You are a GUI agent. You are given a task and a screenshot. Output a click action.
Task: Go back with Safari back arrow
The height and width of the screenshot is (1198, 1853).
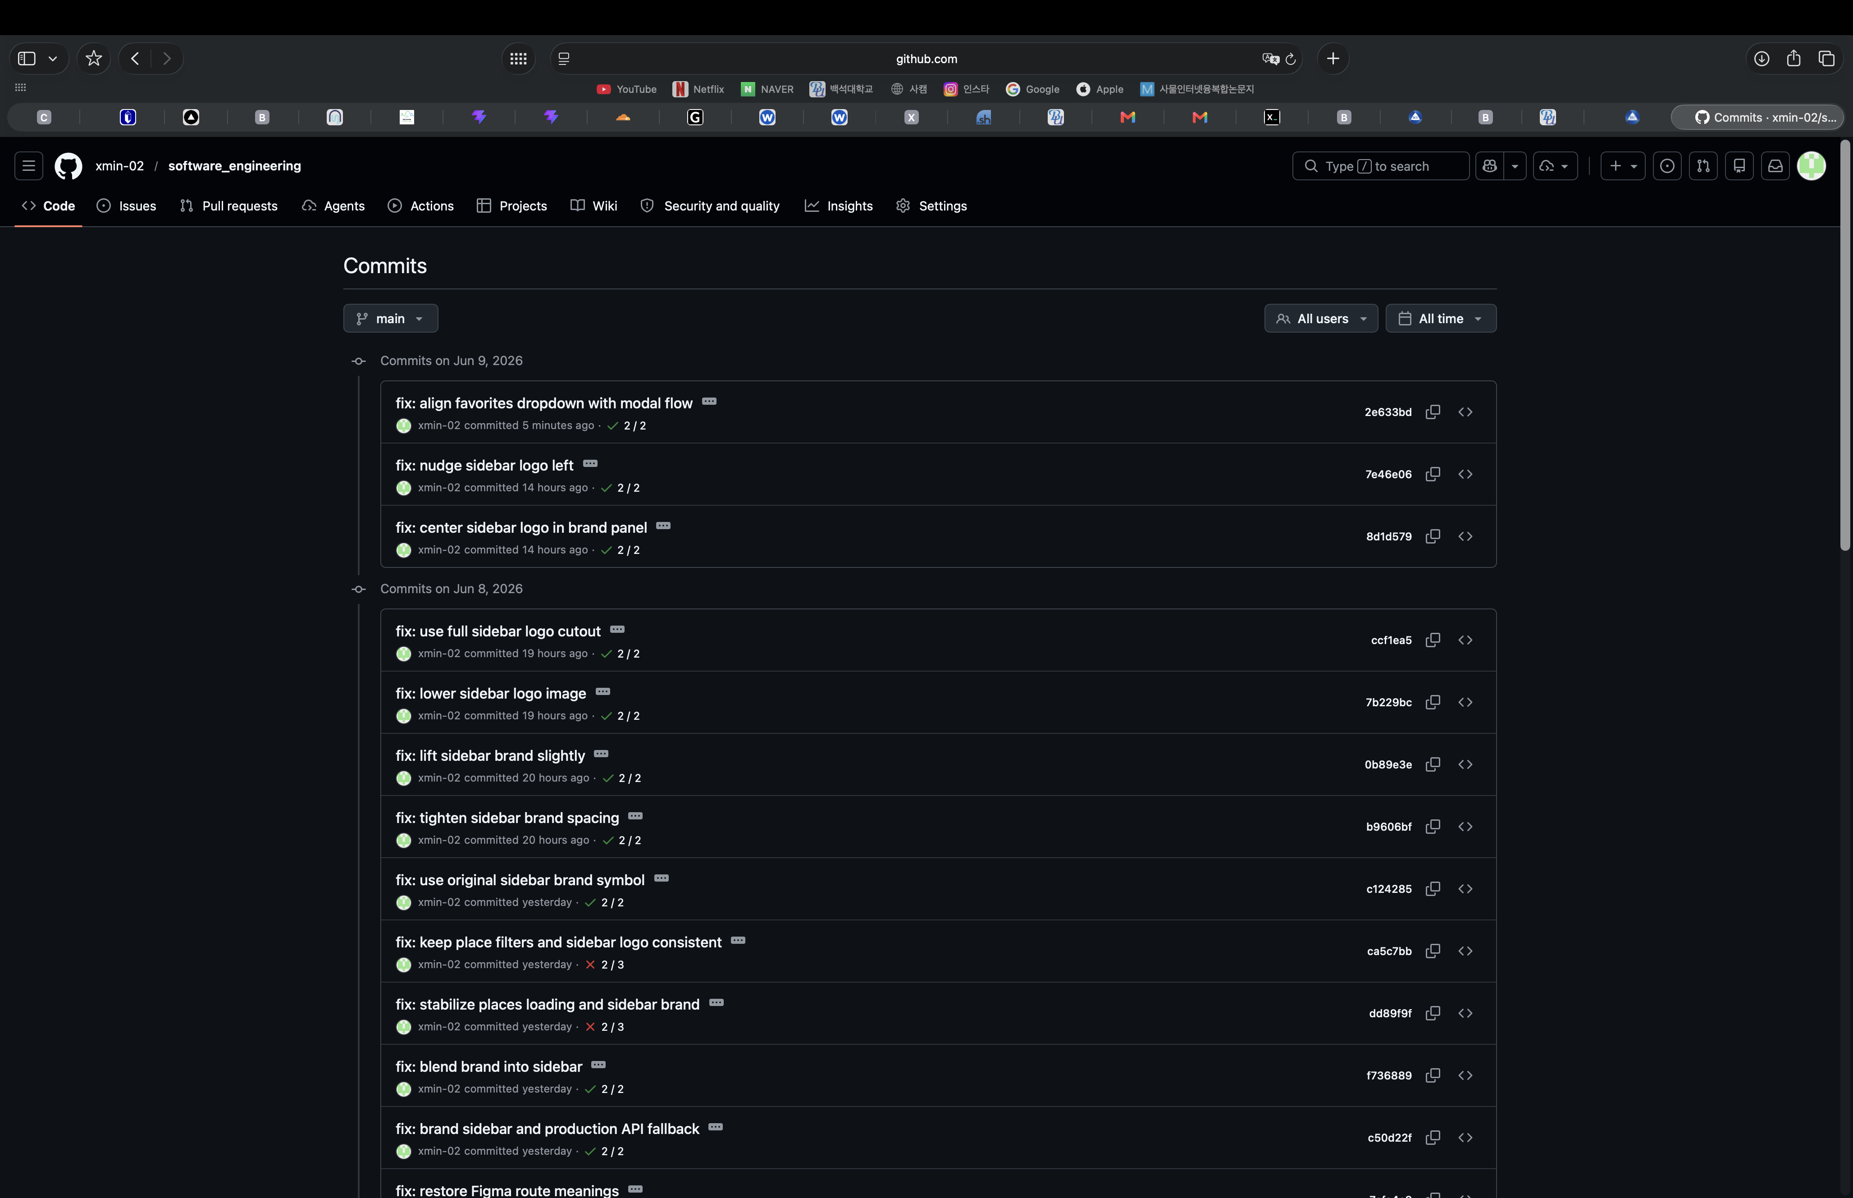(135, 58)
